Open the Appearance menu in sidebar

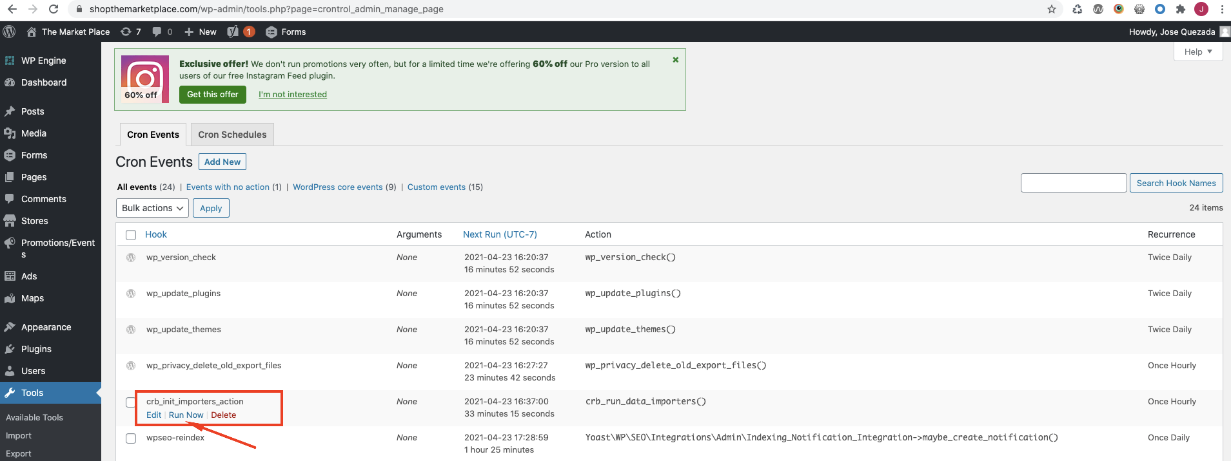[46, 327]
